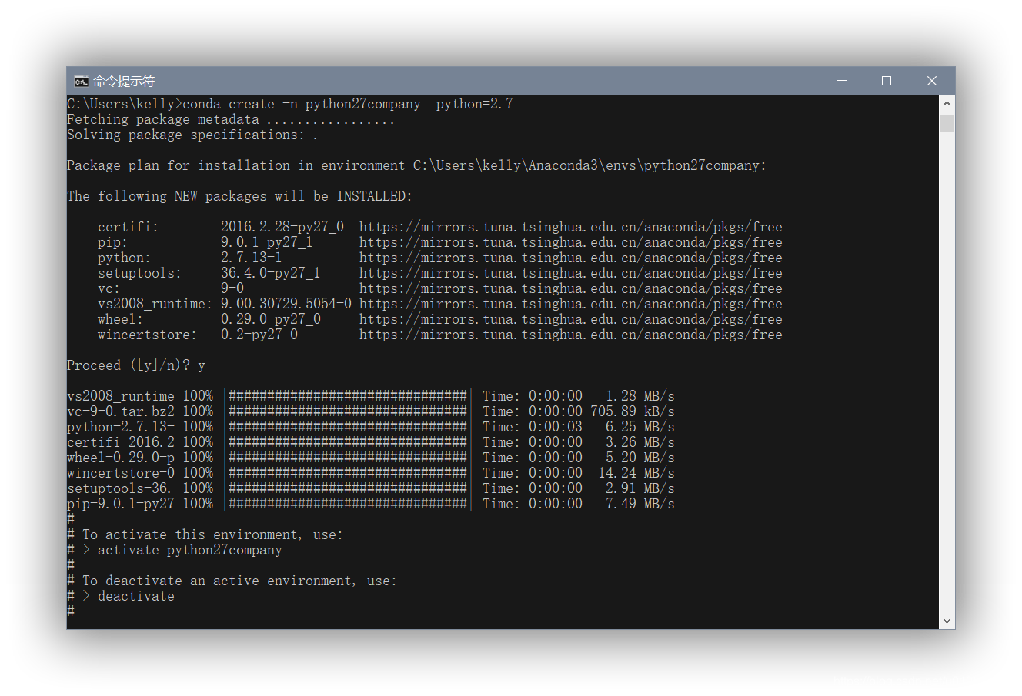Click version '9.00.30729.5054-0'
The width and height of the screenshot is (1022, 696).
(x=286, y=304)
